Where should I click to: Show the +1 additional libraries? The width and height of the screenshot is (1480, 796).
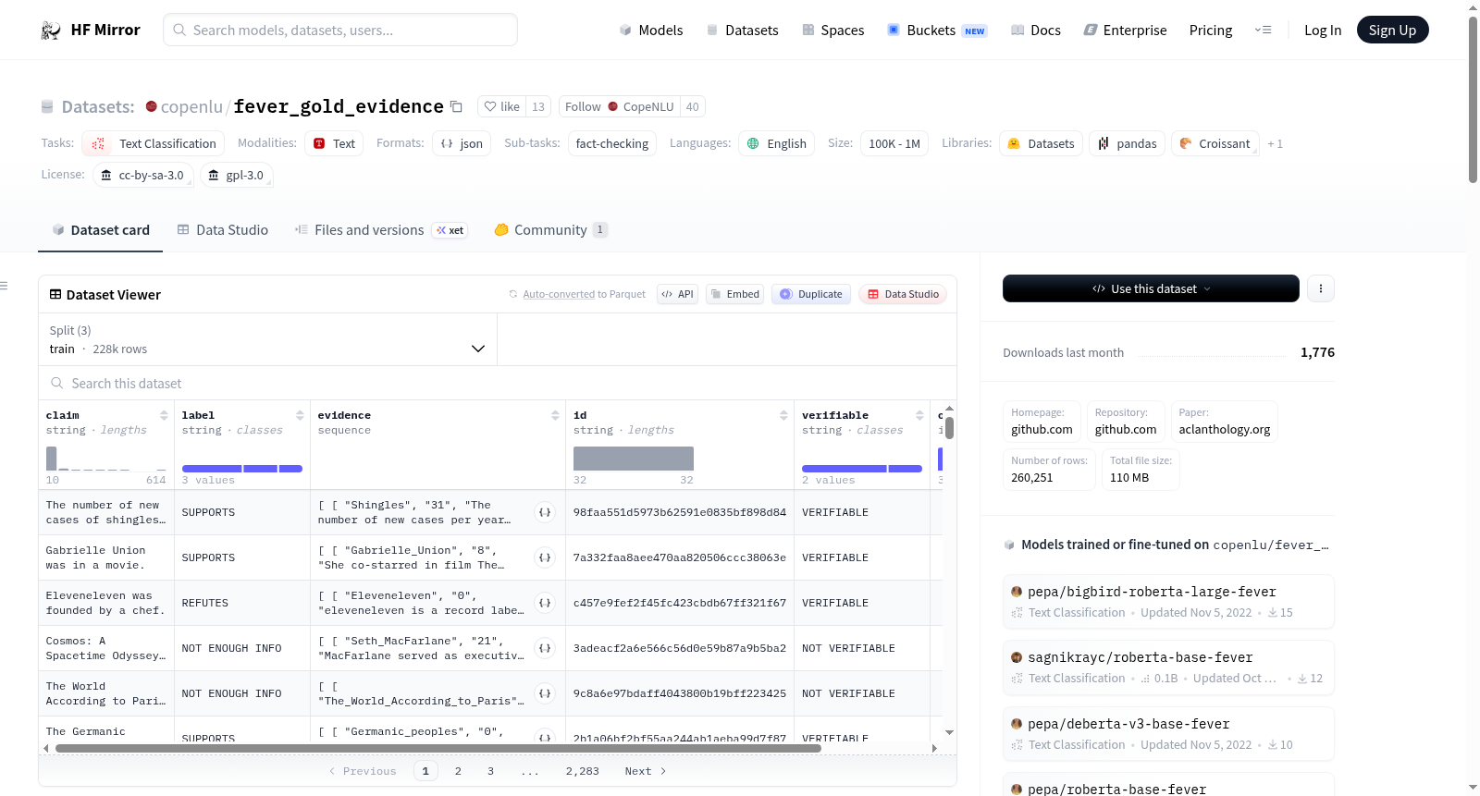click(1275, 143)
